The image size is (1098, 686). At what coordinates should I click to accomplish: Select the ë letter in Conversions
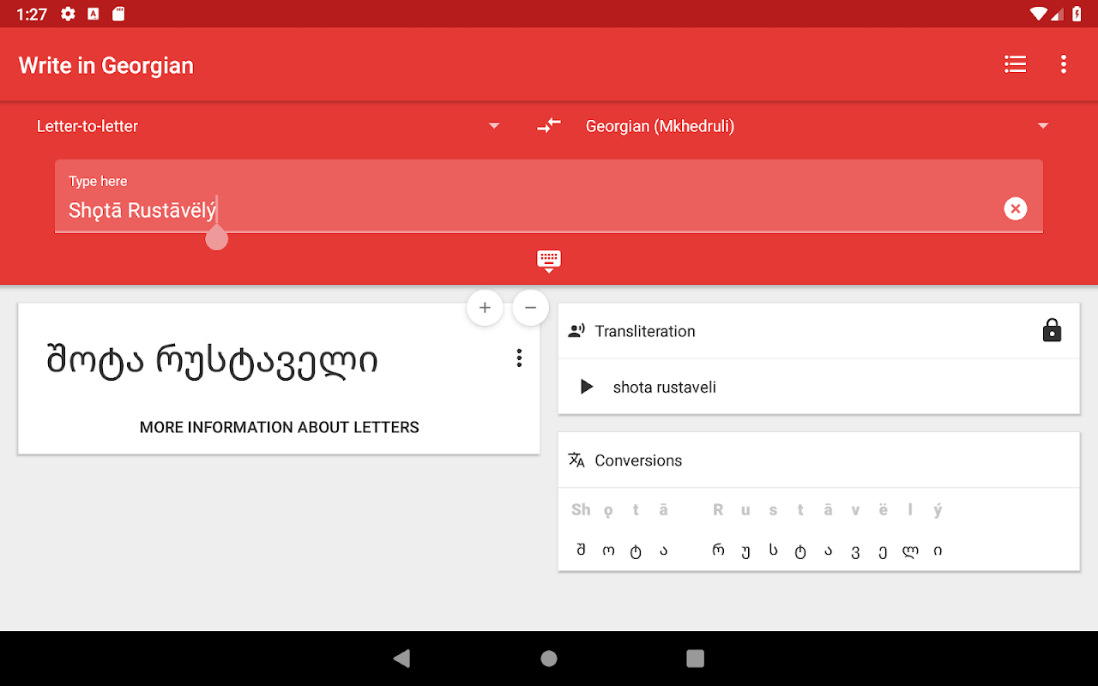point(883,509)
